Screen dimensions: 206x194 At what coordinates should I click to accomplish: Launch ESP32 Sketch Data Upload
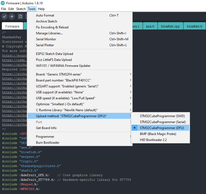[x=80, y=54]
